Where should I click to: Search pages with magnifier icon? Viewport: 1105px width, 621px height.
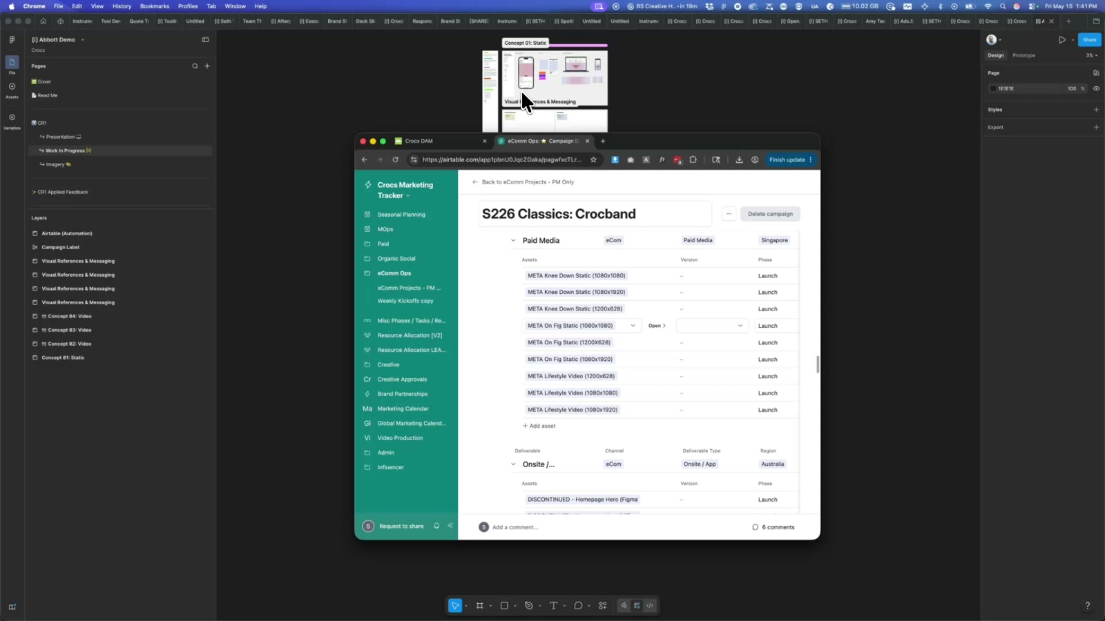coord(195,66)
